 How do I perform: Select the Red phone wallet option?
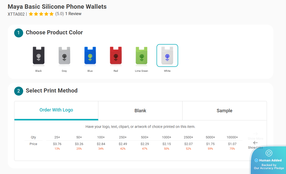pyautogui.click(x=116, y=56)
